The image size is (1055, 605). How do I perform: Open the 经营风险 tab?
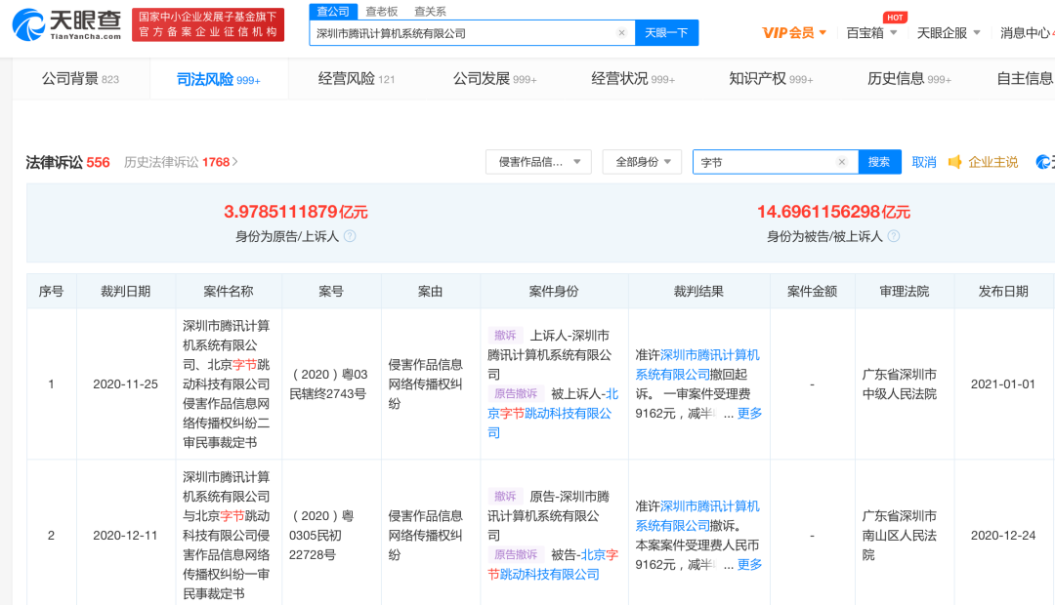click(357, 79)
